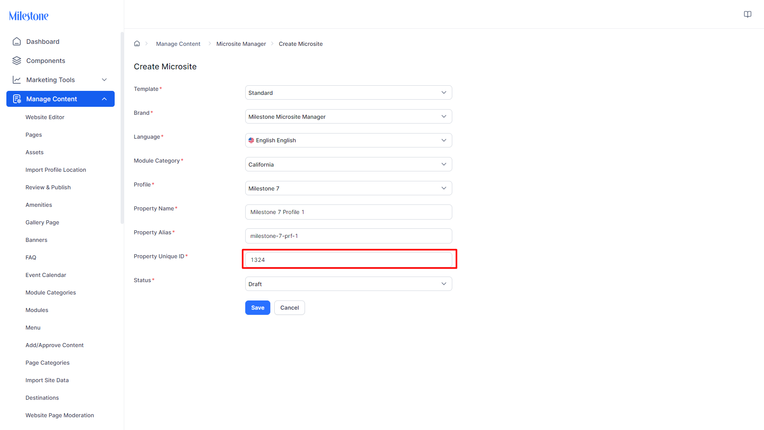
Task: Click the Microsite Manager breadcrumb link
Action: pyautogui.click(x=241, y=44)
